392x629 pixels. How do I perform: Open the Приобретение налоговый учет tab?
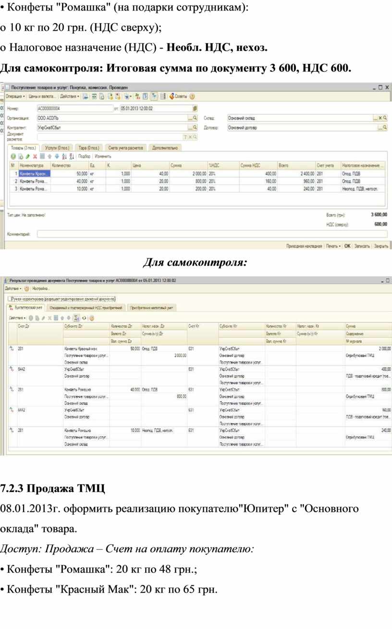pyautogui.click(x=151, y=307)
